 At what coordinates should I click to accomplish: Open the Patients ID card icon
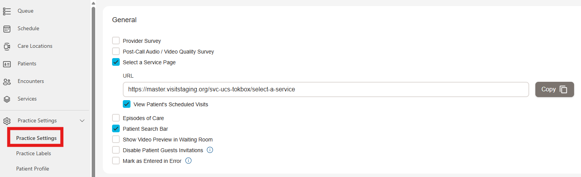[x=7, y=64]
